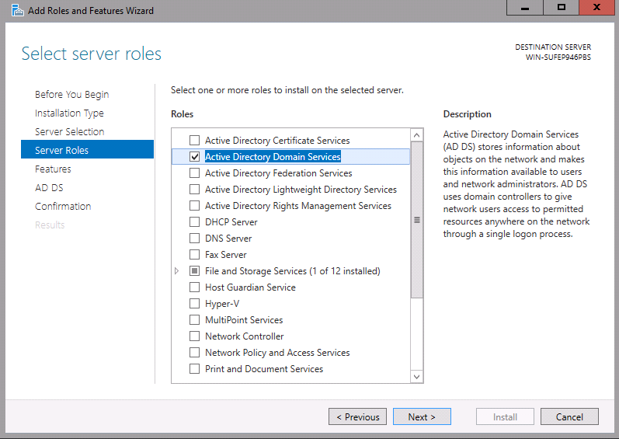Viewport: 619px width, 439px height.
Task: Check the Fax Server role
Action: [x=194, y=255]
